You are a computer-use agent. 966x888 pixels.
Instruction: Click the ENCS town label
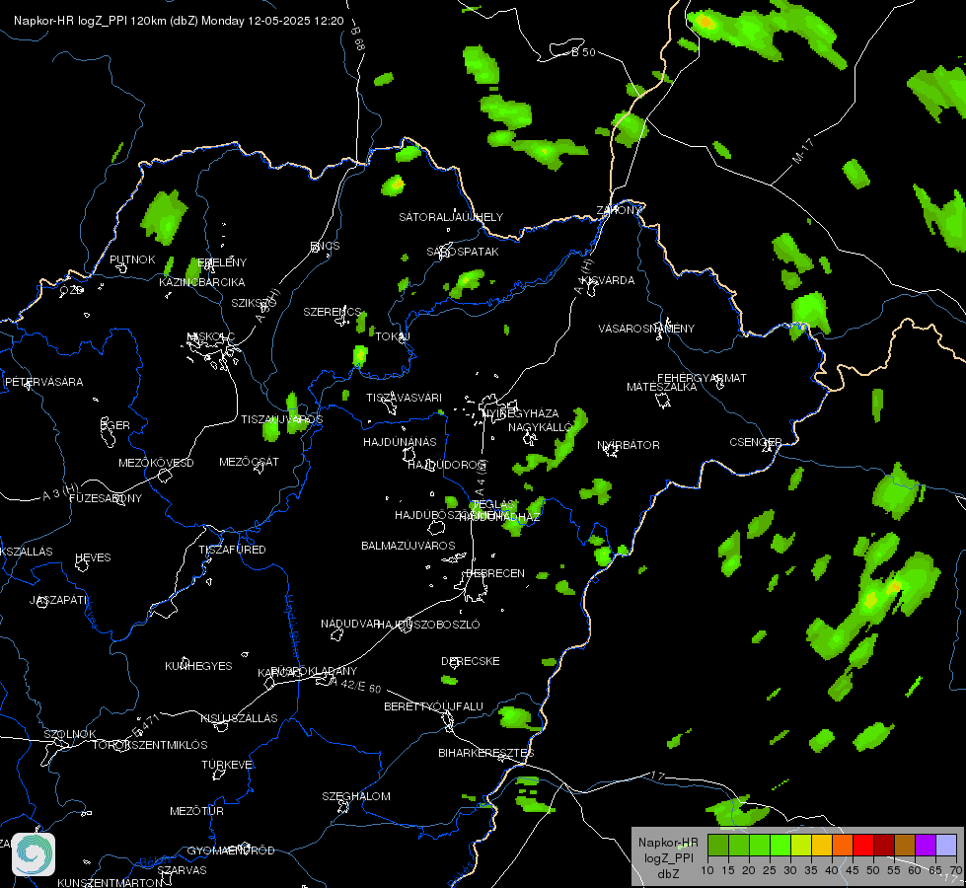pos(326,246)
